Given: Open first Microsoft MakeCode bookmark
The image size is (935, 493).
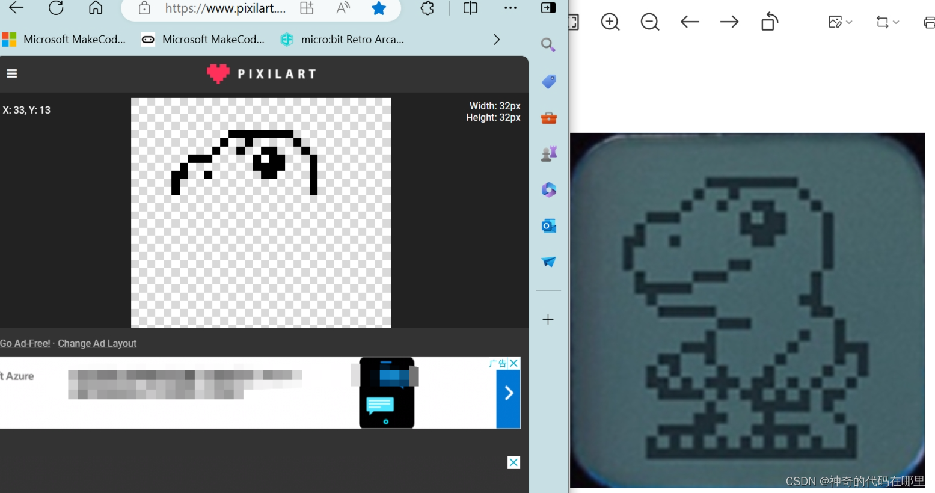Looking at the screenshot, I should (x=64, y=40).
